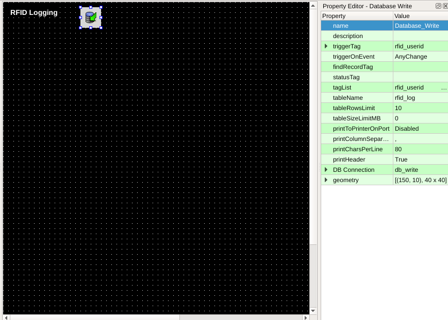Click the empty description value field
Screen dimensions: 448x320
coord(420,36)
